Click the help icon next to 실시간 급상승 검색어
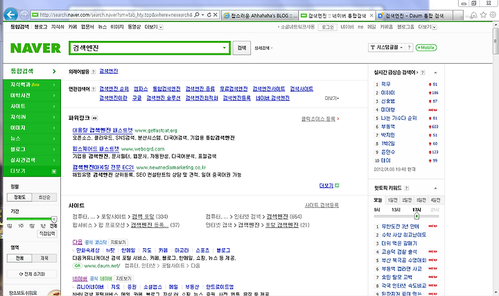The image size is (499, 296). coord(423,73)
